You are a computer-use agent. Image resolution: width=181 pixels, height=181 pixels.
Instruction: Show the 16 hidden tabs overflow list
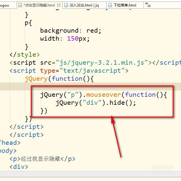pos(148,5)
